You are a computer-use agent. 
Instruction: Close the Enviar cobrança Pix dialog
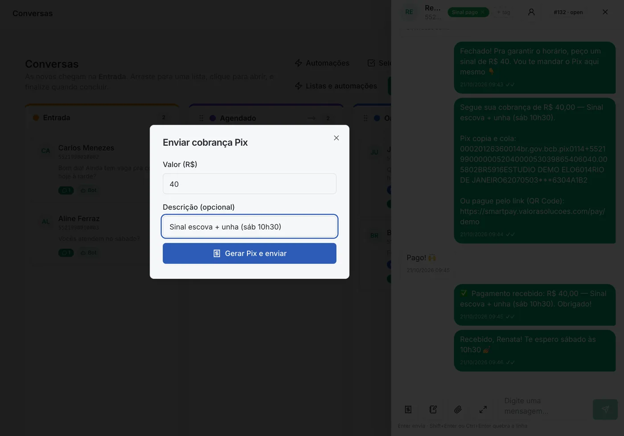(337, 138)
